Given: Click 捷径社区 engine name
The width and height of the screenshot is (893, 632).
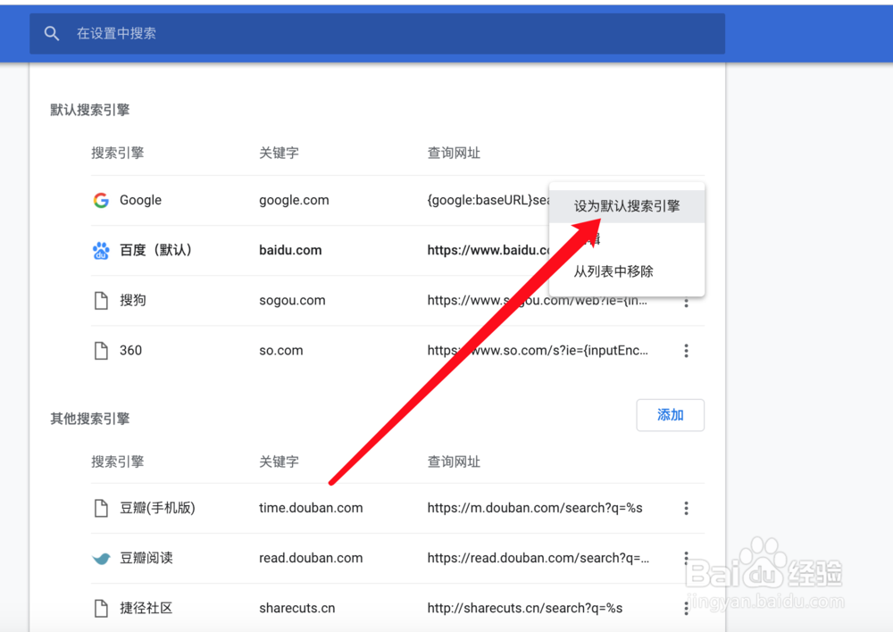Looking at the screenshot, I should 146,608.
